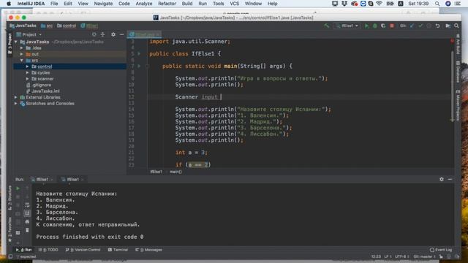Open the Refactor menu

click(x=167, y=4)
